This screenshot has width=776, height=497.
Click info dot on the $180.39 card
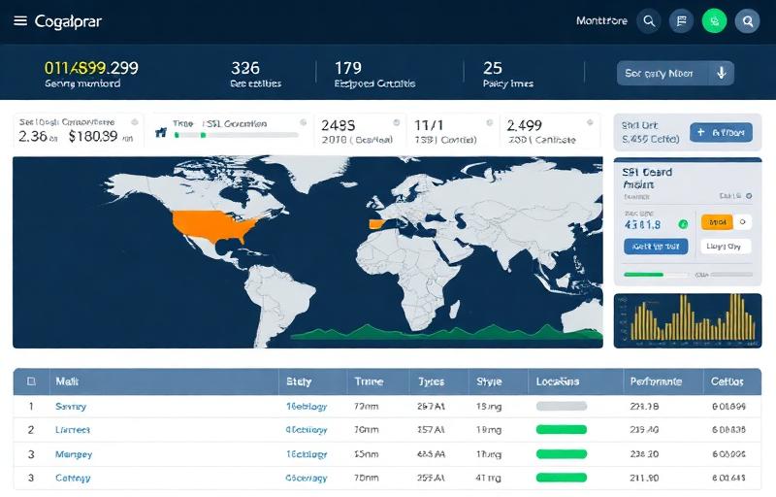(136, 123)
